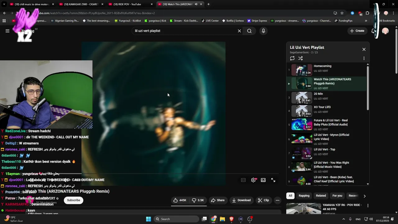Open OBS Studio from the taskbar
The width and height of the screenshot is (398, 224).
pos(250,219)
